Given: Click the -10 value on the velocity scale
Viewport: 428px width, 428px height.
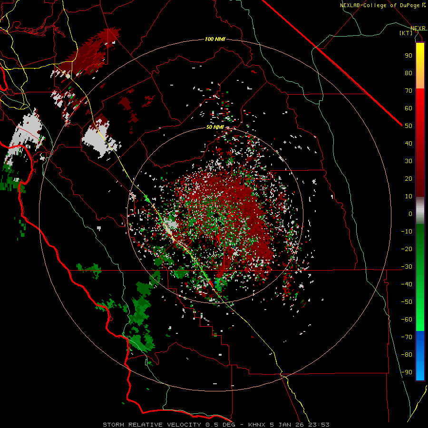Looking at the screenshot, I should (407, 232).
